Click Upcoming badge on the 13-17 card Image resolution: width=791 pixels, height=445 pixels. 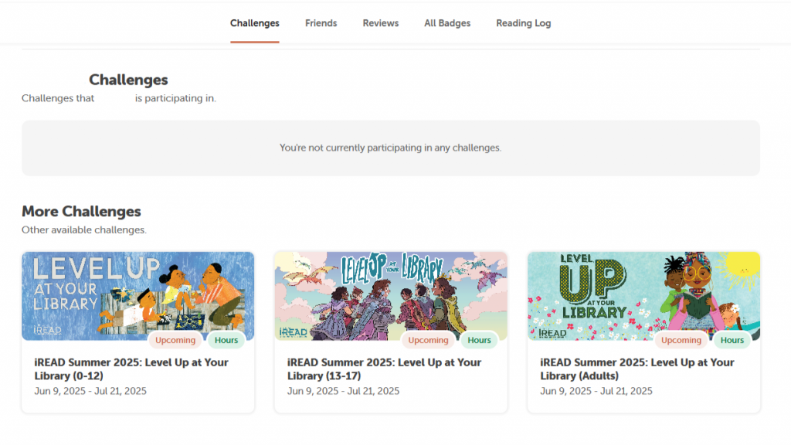click(428, 340)
